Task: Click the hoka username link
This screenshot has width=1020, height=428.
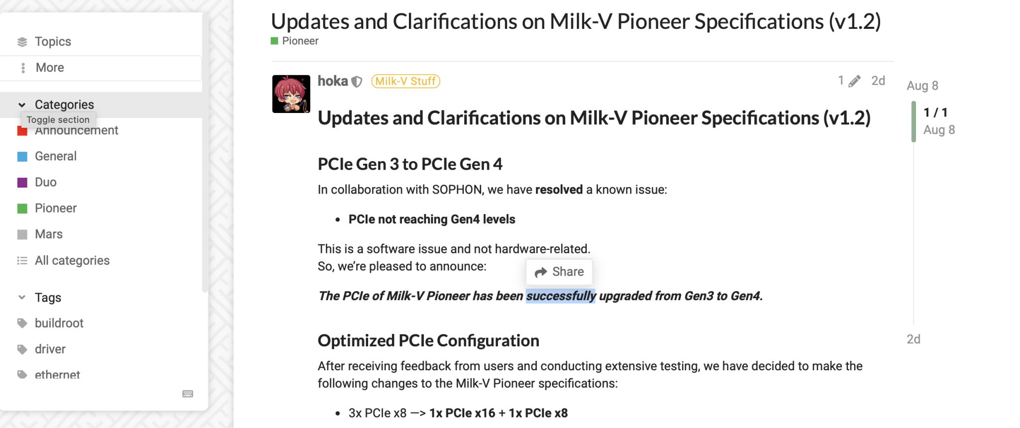Action: point(332,81)
